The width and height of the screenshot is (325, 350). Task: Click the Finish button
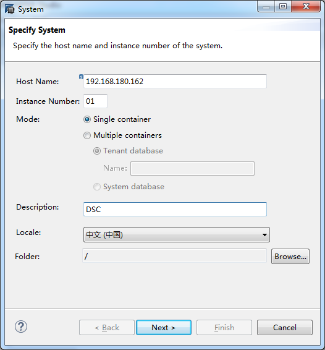224,328
